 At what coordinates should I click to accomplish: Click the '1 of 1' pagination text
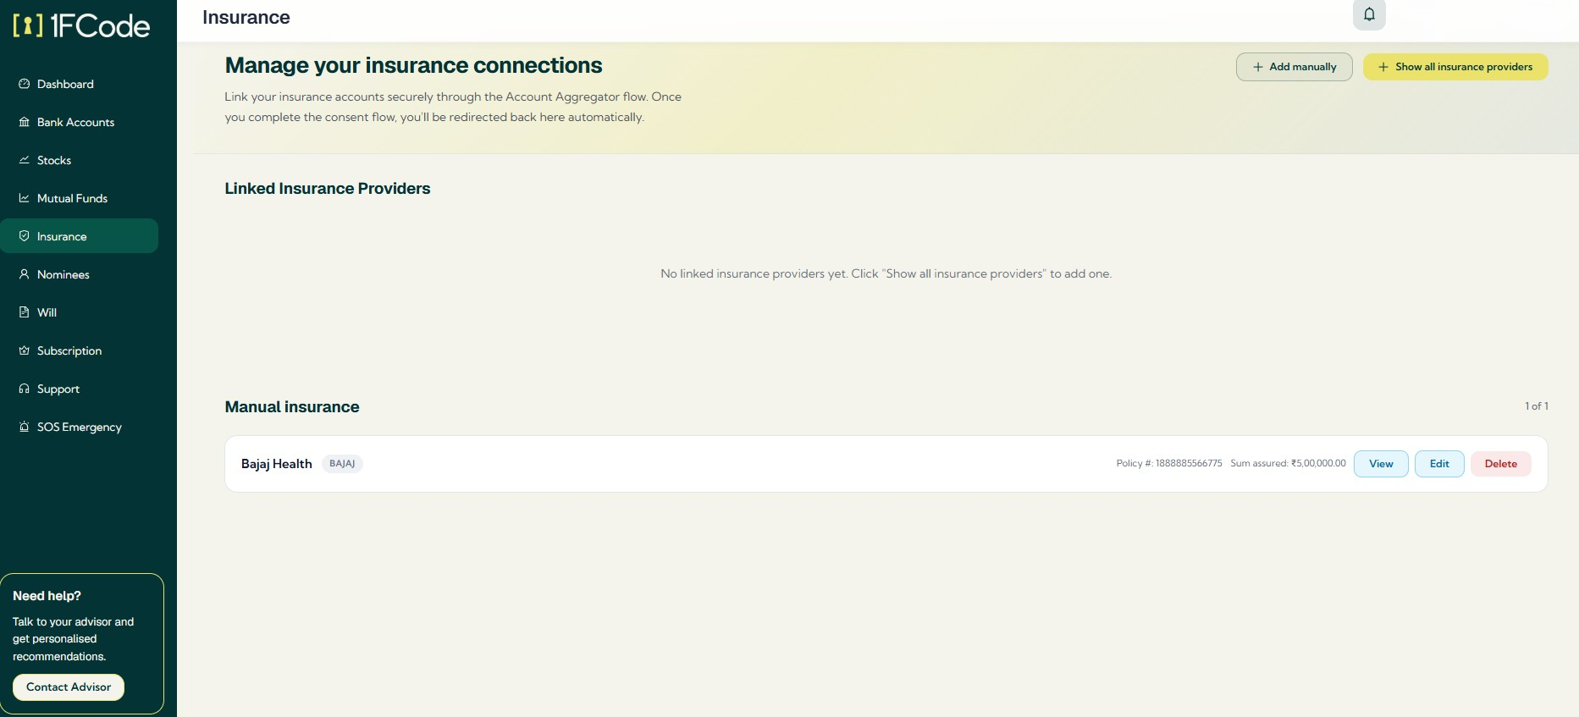coord(1537,406)
